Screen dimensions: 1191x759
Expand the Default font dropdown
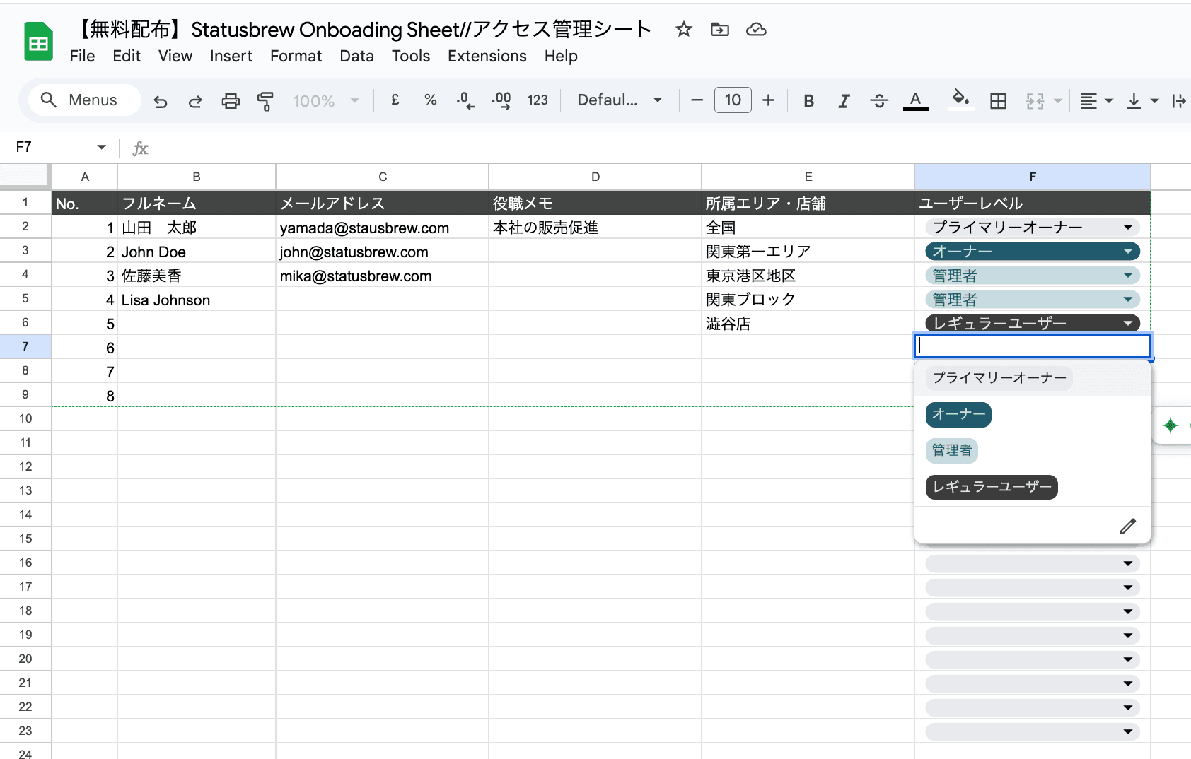click(x=620, y=100)
